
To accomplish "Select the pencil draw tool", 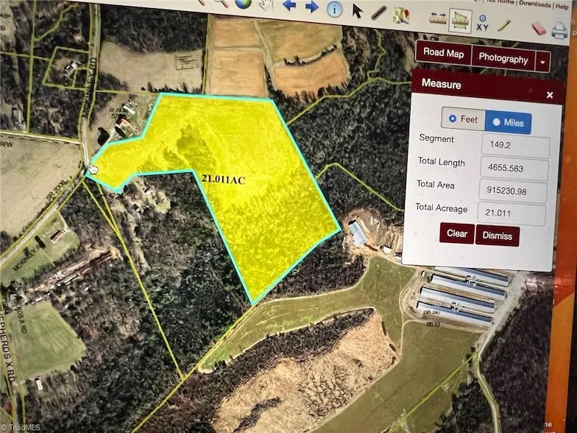I will 504,24.
